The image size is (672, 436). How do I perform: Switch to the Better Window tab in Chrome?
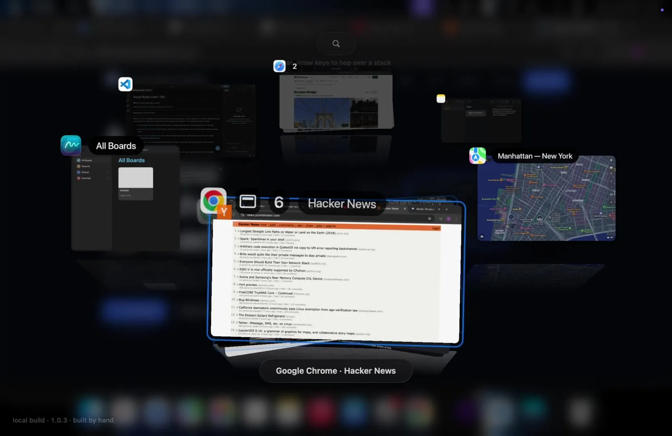click(x=425, y=209)
